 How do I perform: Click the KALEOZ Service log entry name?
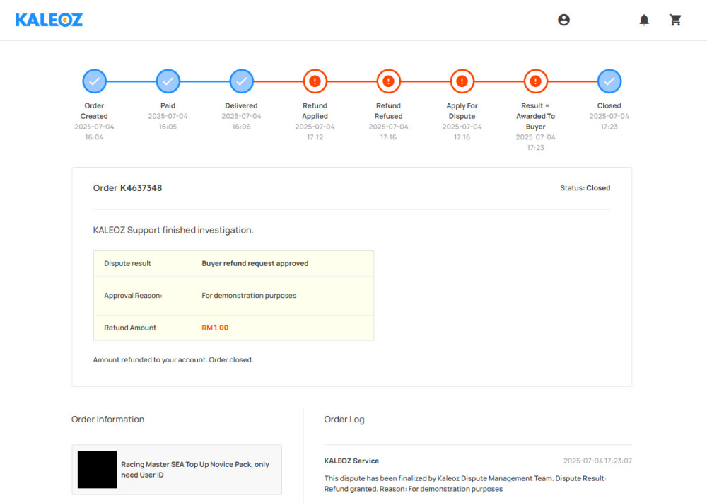point(351,461)
